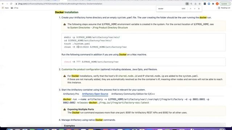Click the step 3 Start the Artifactory container text
The width and height of the screenshot is (232, 130).
(x=103, y=90)
